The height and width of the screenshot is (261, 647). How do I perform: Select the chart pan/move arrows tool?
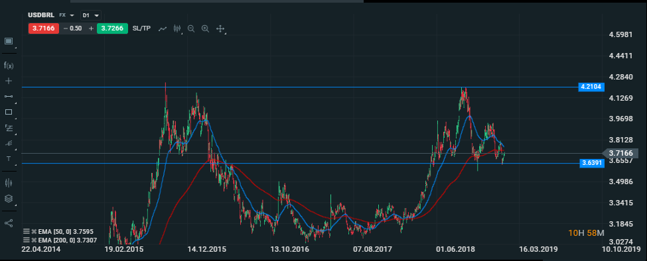point(220,29)
